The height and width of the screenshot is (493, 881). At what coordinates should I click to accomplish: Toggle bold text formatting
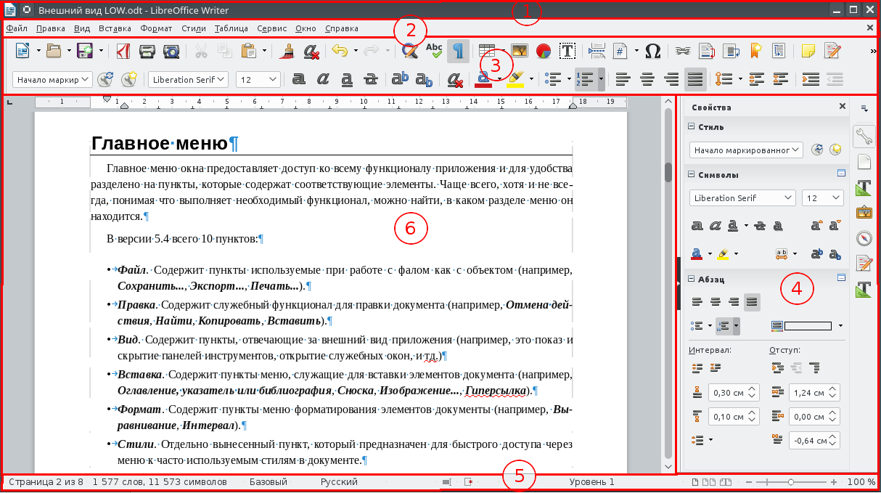(x=298, y=79)
